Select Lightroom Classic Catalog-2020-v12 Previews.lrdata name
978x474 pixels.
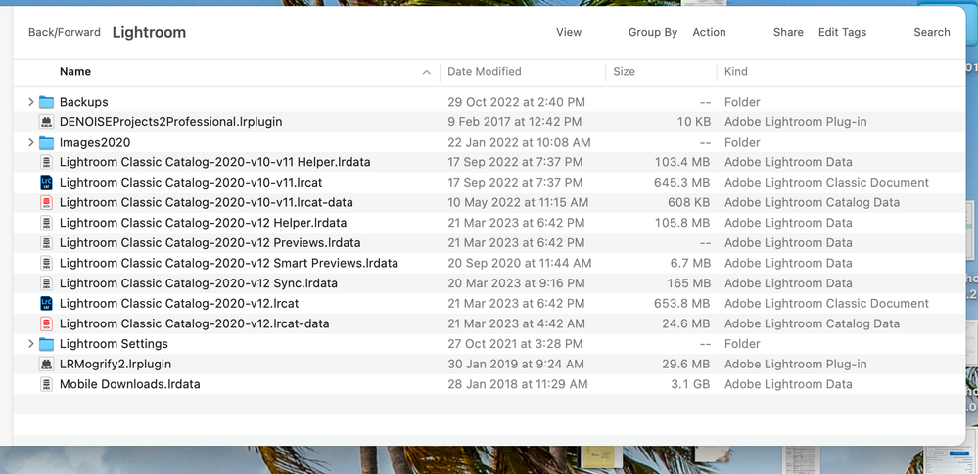[210, 243]
